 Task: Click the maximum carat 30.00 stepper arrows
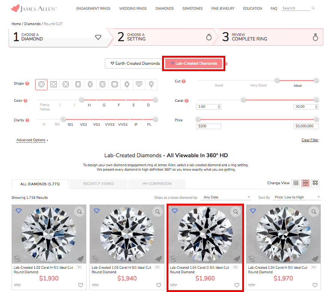coord(316,107)
